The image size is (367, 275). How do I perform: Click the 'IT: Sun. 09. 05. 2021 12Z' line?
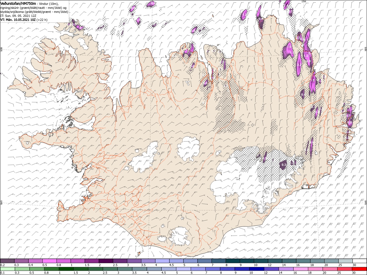click(19, 16)
